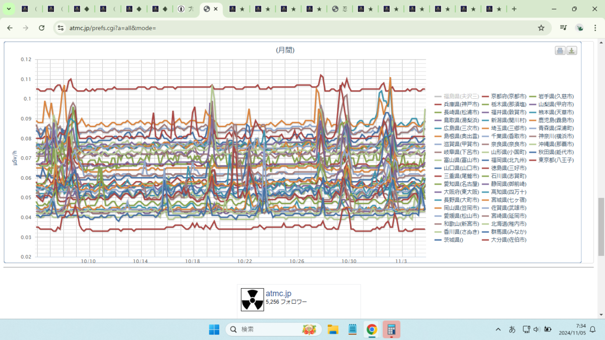The image size is (605, 340).
Task: Check the battery status icon
Action: 548,329
